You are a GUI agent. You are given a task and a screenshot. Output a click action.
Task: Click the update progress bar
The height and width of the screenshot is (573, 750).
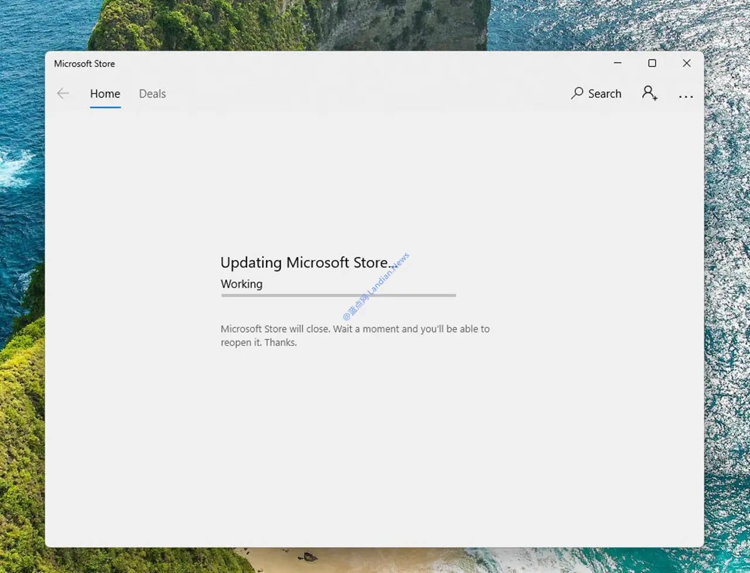point(338,296)
